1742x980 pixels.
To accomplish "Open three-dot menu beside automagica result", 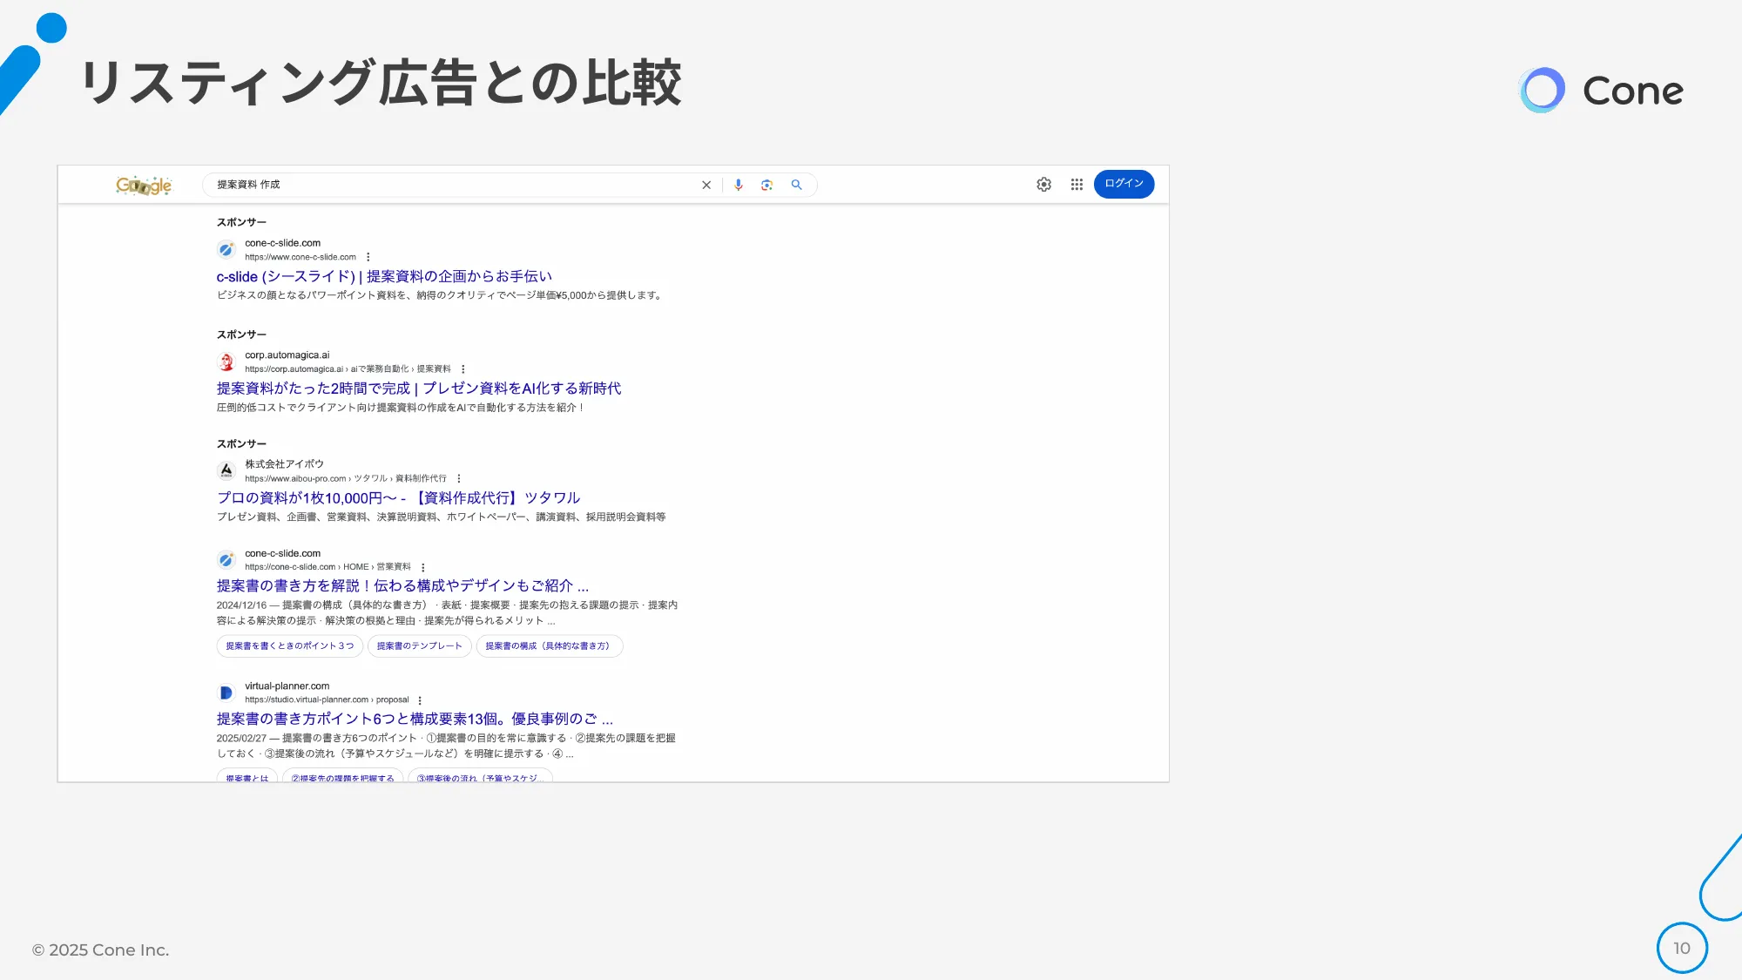I will 463,368.
